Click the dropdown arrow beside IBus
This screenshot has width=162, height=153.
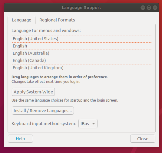pos(94,124)
